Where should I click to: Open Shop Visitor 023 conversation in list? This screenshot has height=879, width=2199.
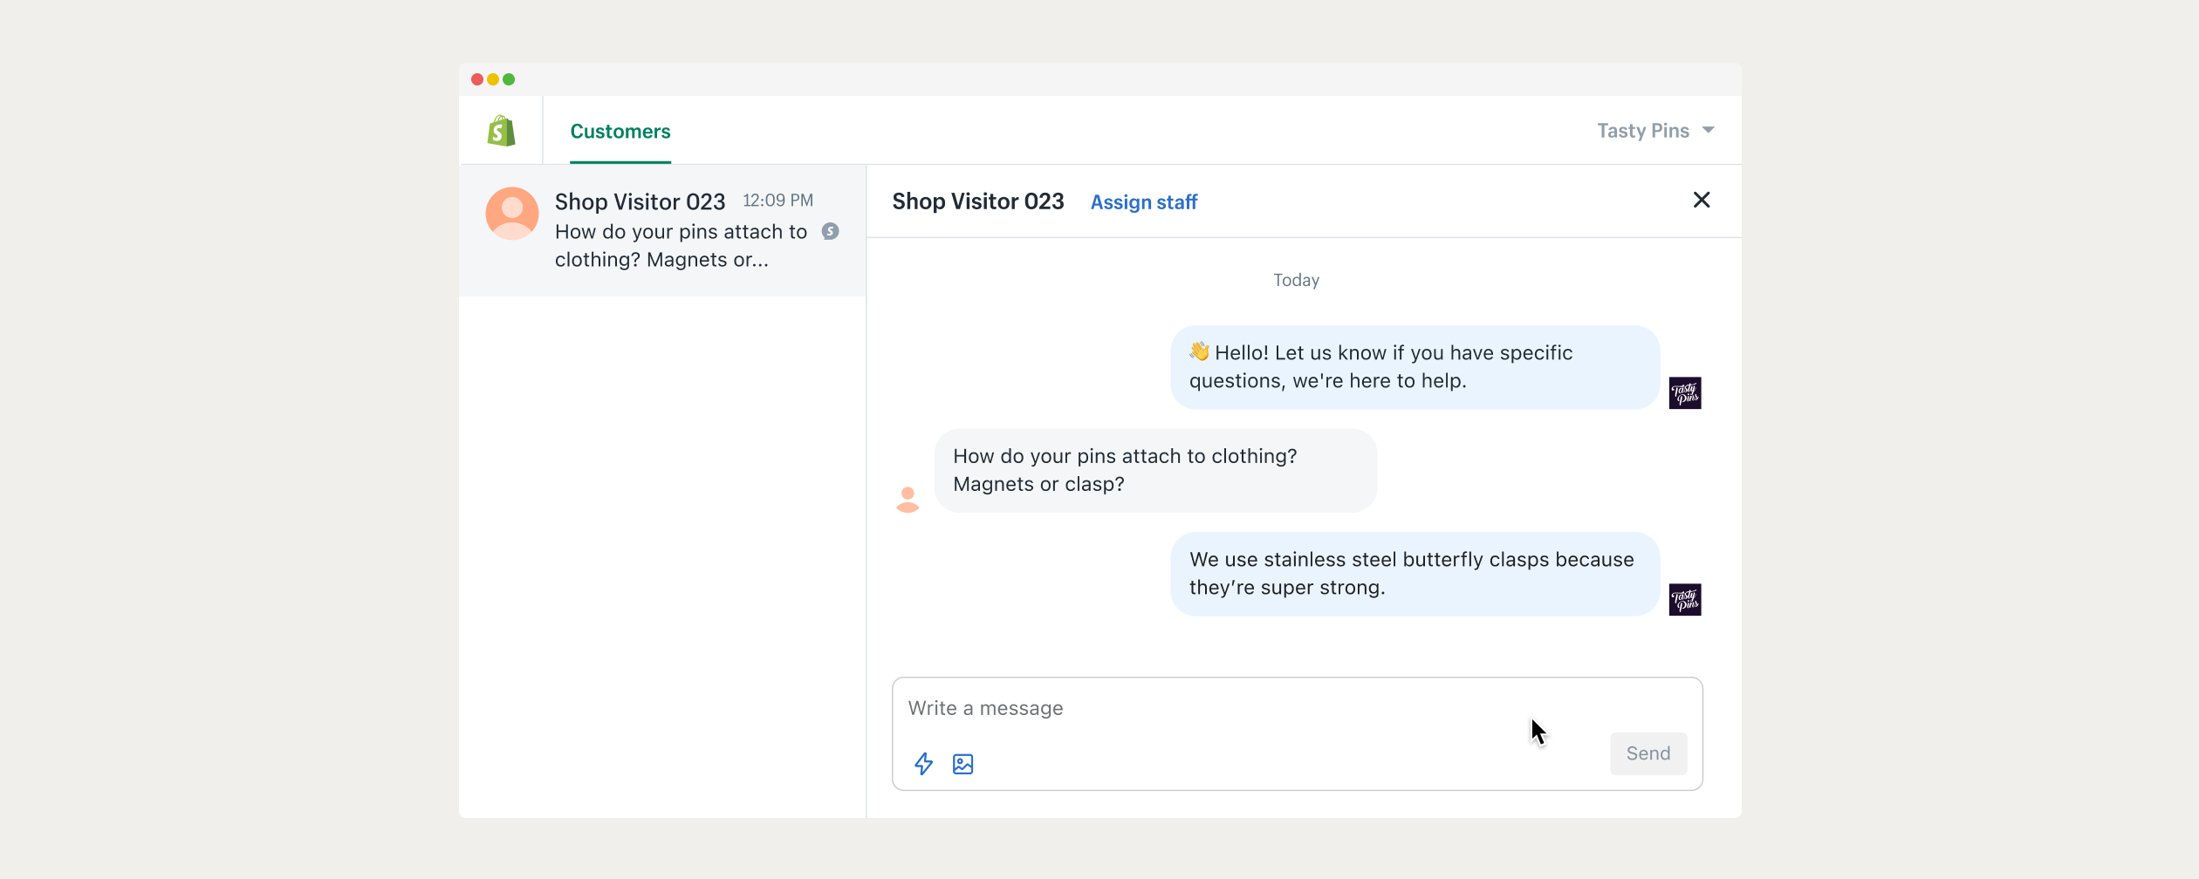click(x=662, y=231)
